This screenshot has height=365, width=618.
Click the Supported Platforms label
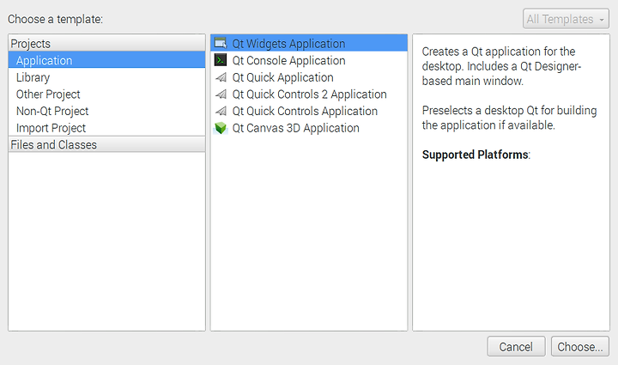[x=476, y=155]
